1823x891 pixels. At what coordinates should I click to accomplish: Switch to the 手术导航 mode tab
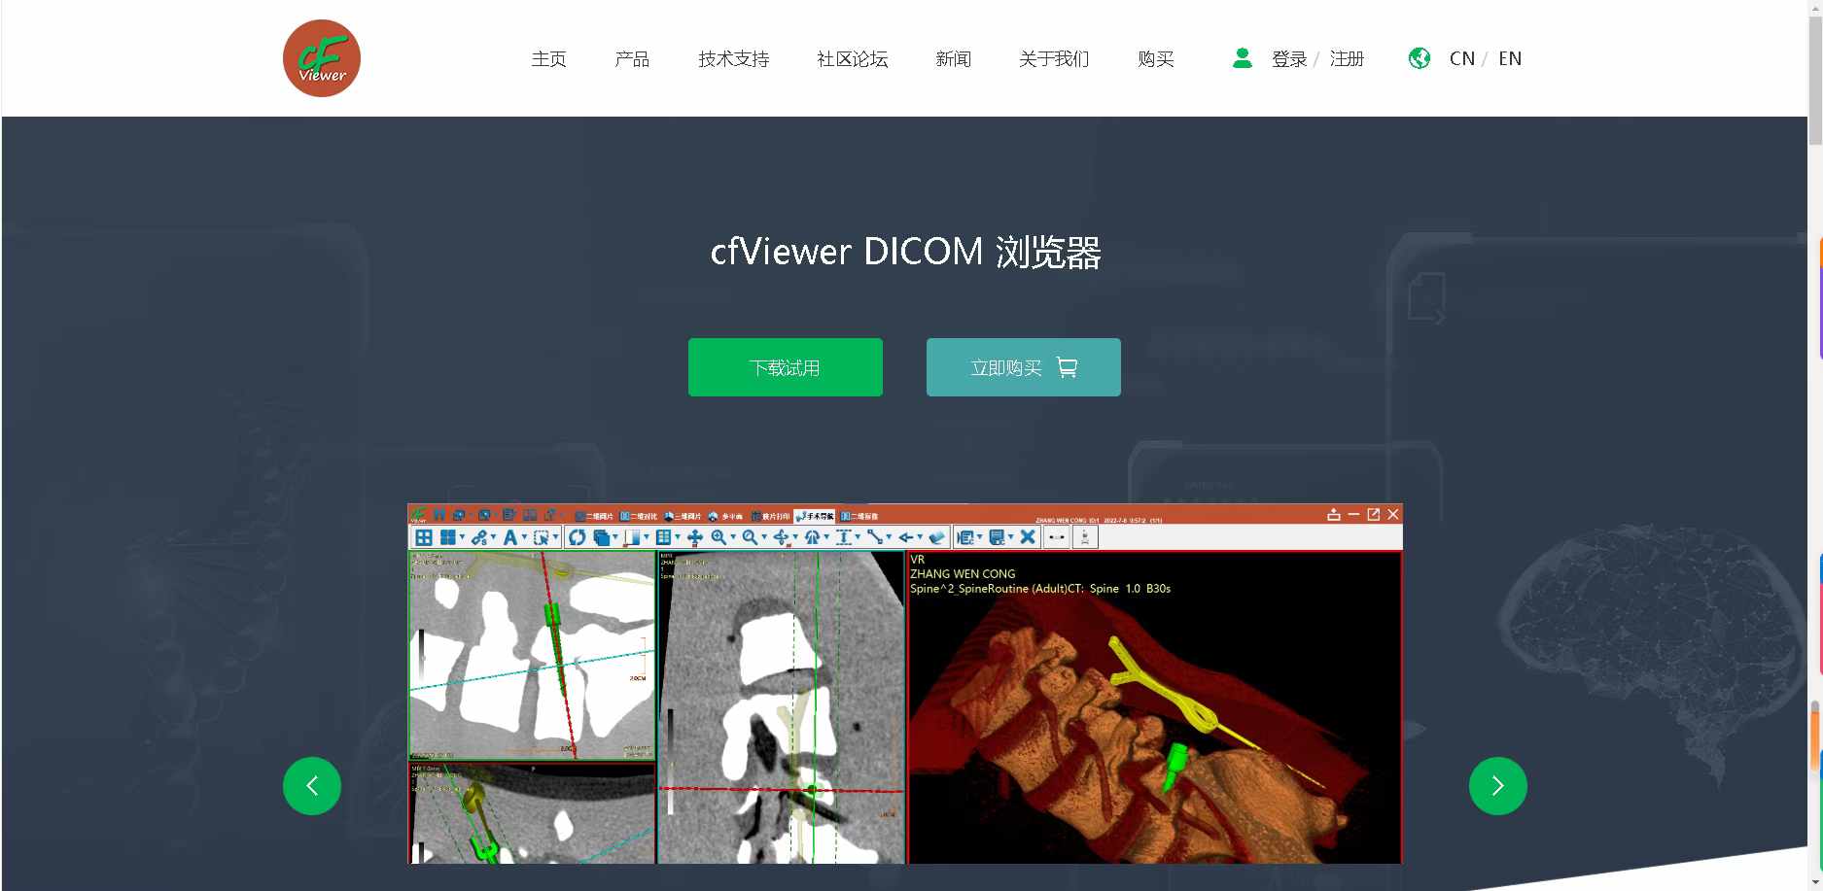(817, 516)
